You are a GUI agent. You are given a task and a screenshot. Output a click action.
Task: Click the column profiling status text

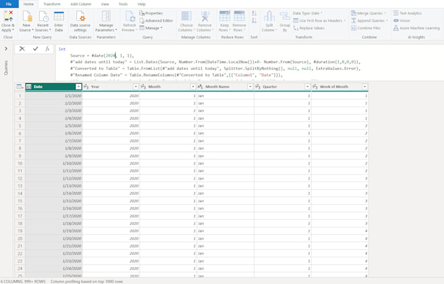(87, 281)
